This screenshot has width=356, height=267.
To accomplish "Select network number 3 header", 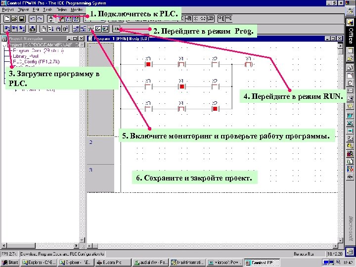I will click(x=100, y=178).
